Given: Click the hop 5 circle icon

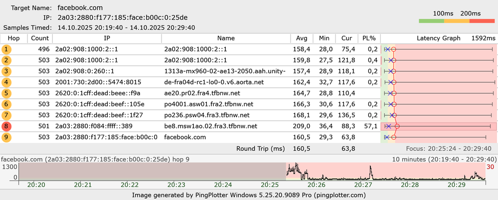Looking at the screenshot, I should click(6, 93).
